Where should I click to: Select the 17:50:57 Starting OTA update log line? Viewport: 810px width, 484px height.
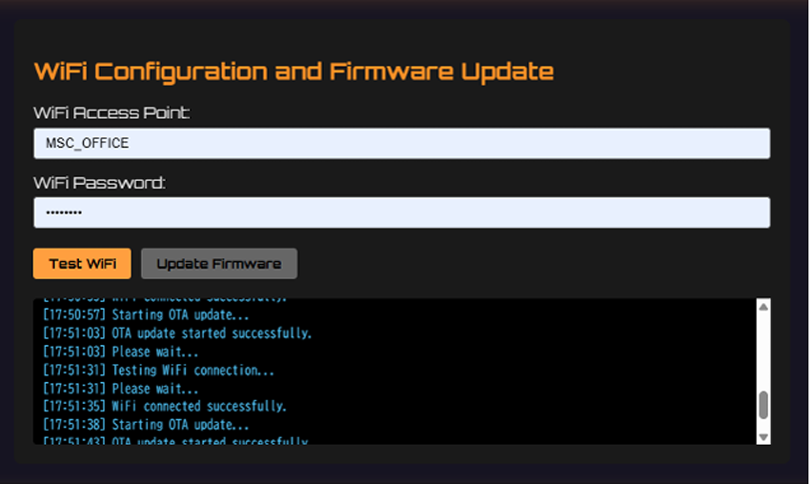pos(146,314)
